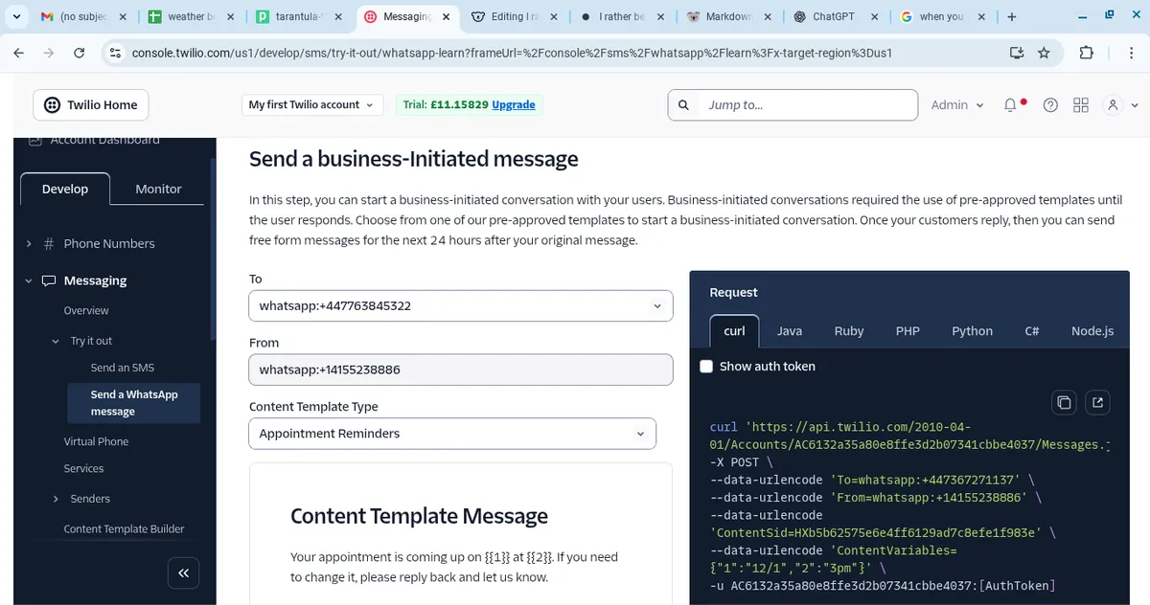Switch to the Python code tab
The width and height of the screenshot is (1150, 605).
tap(972, 331)
